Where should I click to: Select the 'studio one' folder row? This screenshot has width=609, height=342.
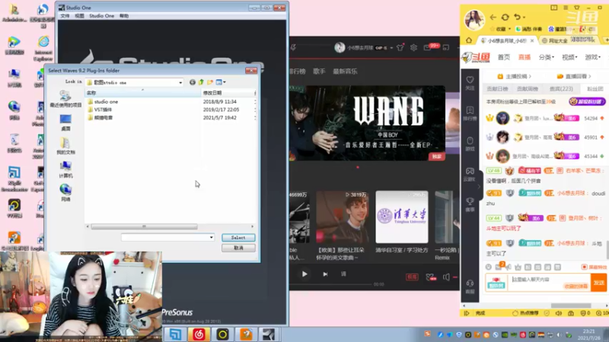tap(170, 102)
